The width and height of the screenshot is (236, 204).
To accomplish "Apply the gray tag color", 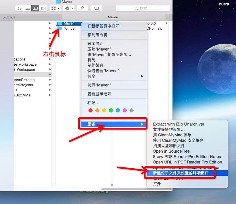I will (x=132, y=110).
